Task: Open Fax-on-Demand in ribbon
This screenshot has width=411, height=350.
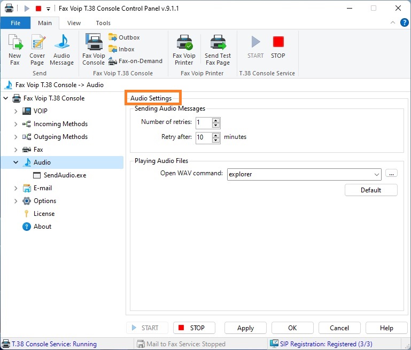Action: tap(136, 61)
